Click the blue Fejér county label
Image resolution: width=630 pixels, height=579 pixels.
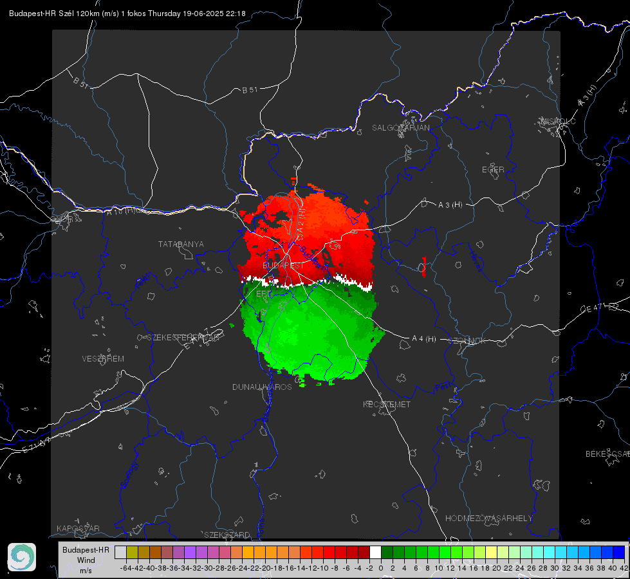144,281
